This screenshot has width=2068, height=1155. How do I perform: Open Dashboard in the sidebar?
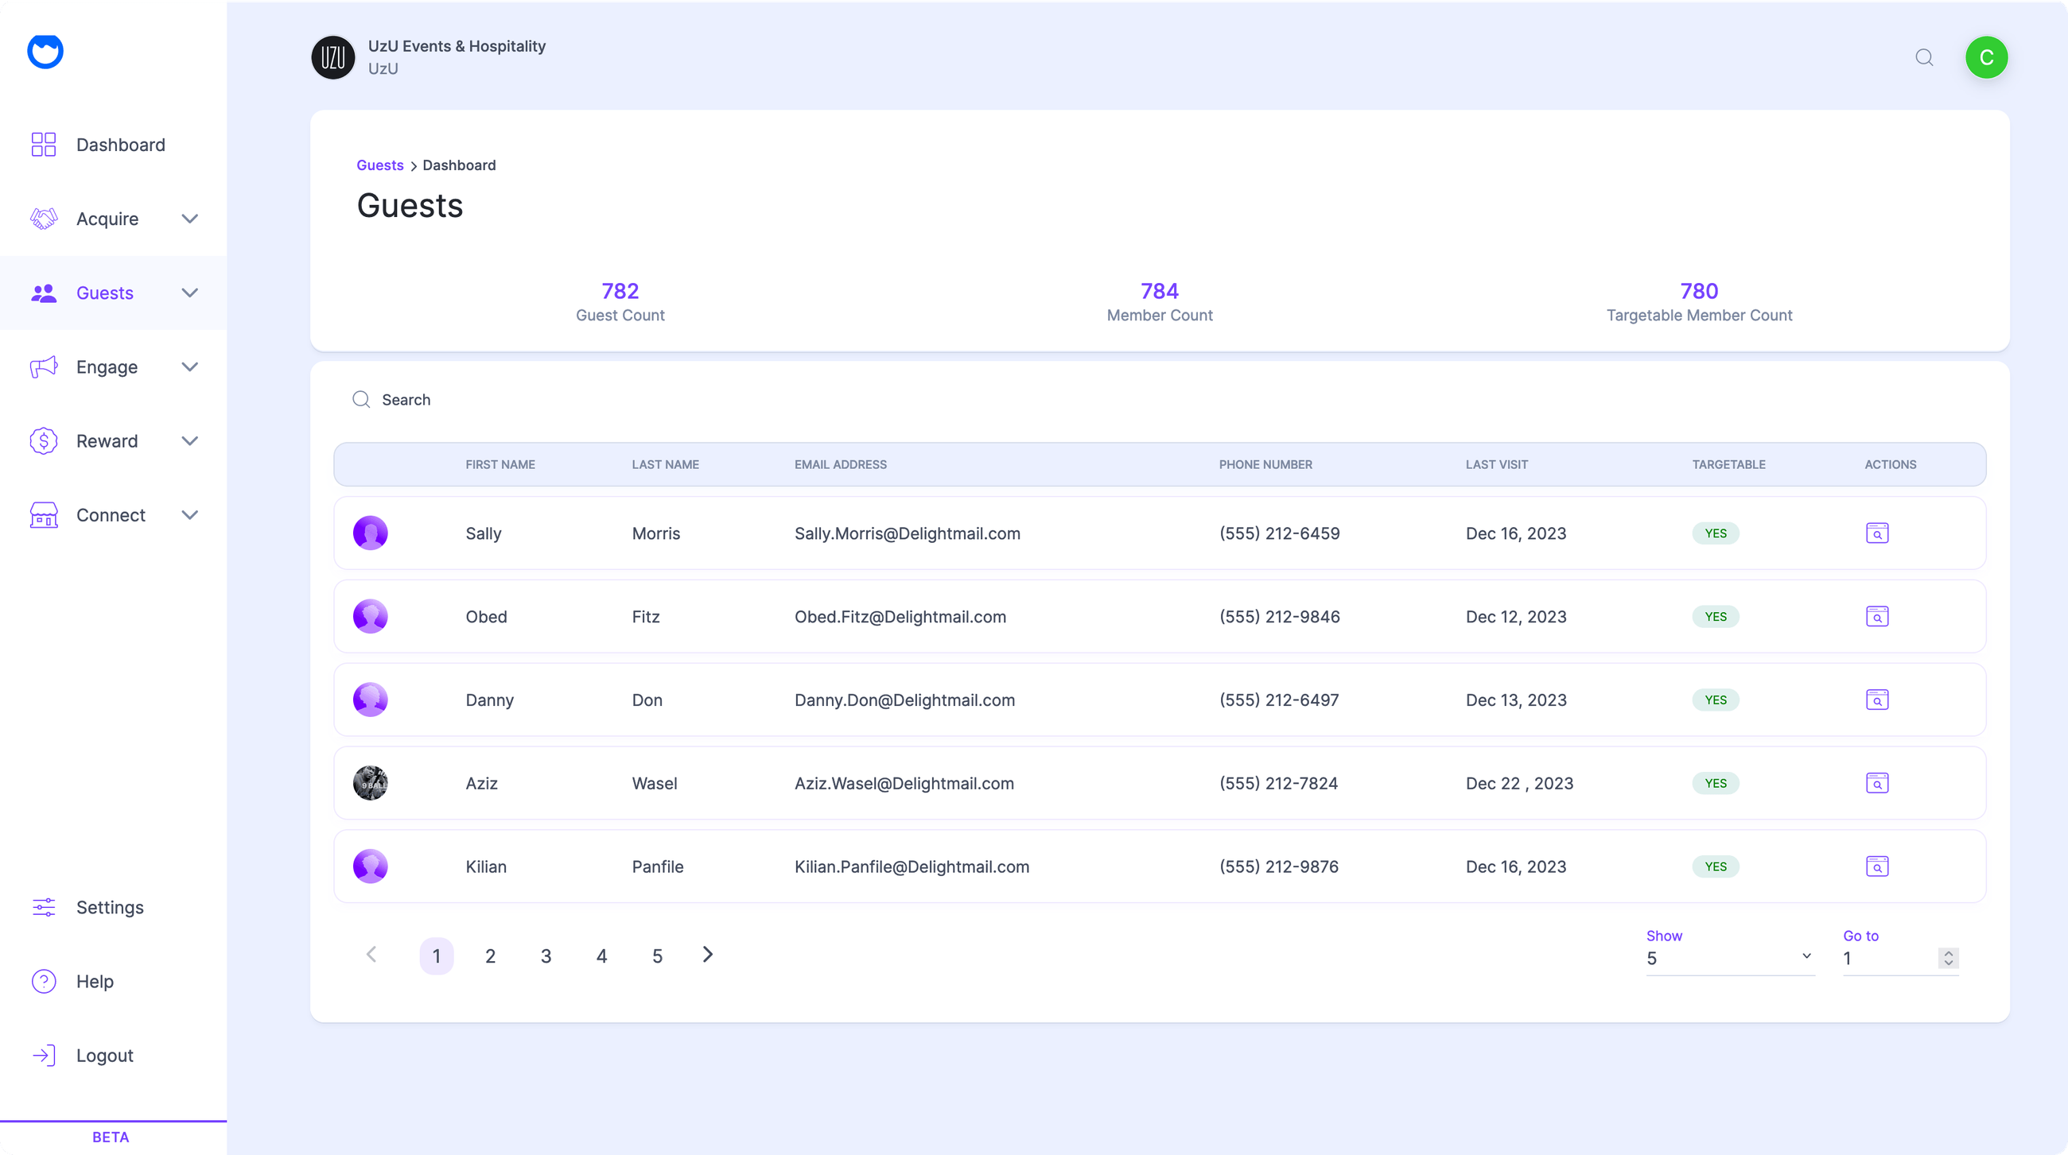pyautogui.click(x=120, y=145)
